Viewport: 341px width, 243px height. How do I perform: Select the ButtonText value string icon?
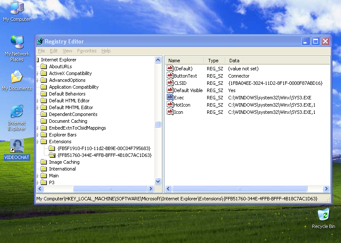[x=170, y=75]
